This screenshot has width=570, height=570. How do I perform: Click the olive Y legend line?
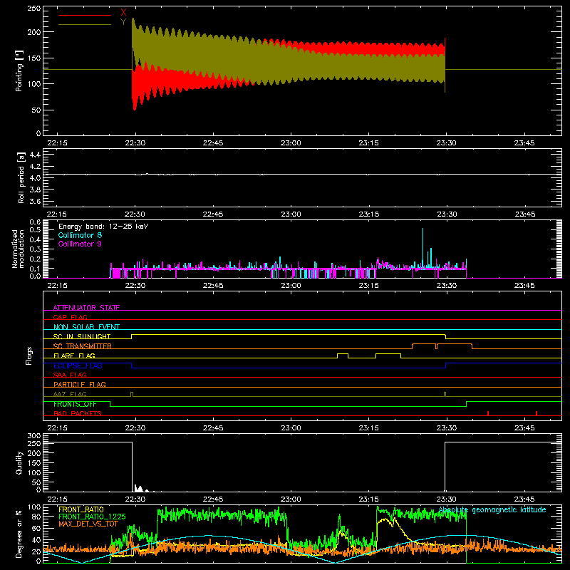(85, 25)
